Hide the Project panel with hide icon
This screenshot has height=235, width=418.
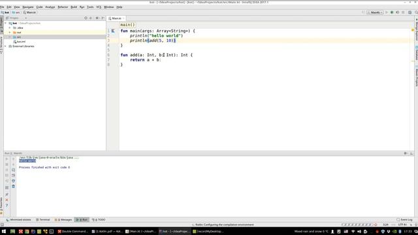[x=103, y=18]
